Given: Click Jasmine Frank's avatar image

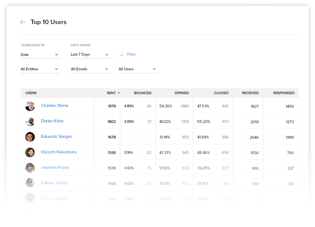Looking at the screenshot, I should click(x=30, y=168).
